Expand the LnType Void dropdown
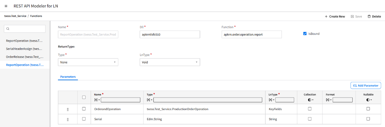 [x=170, y=62]
